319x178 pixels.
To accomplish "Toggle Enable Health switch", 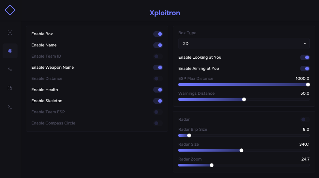I will pyautogui.click(x=158, y=90).
